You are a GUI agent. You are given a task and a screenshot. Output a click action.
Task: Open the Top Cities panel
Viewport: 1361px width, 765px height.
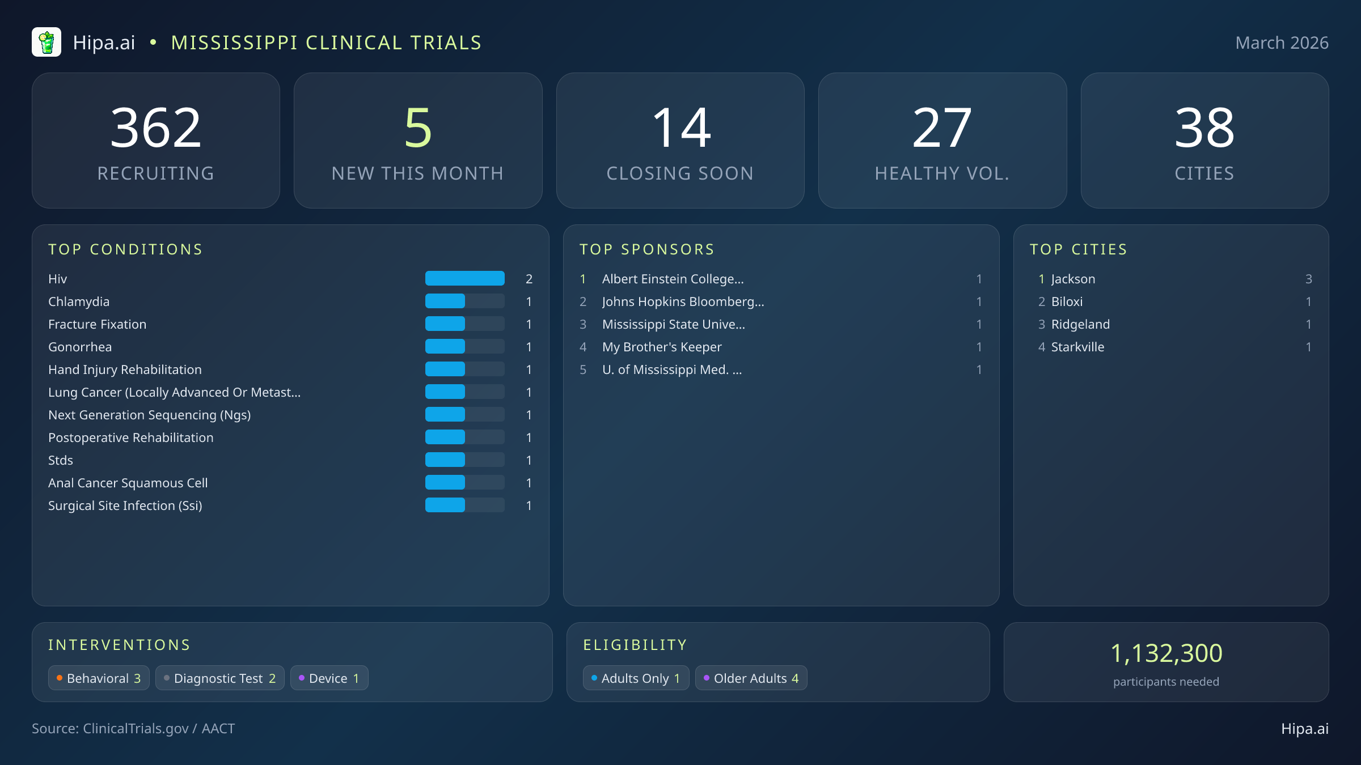1078,249
